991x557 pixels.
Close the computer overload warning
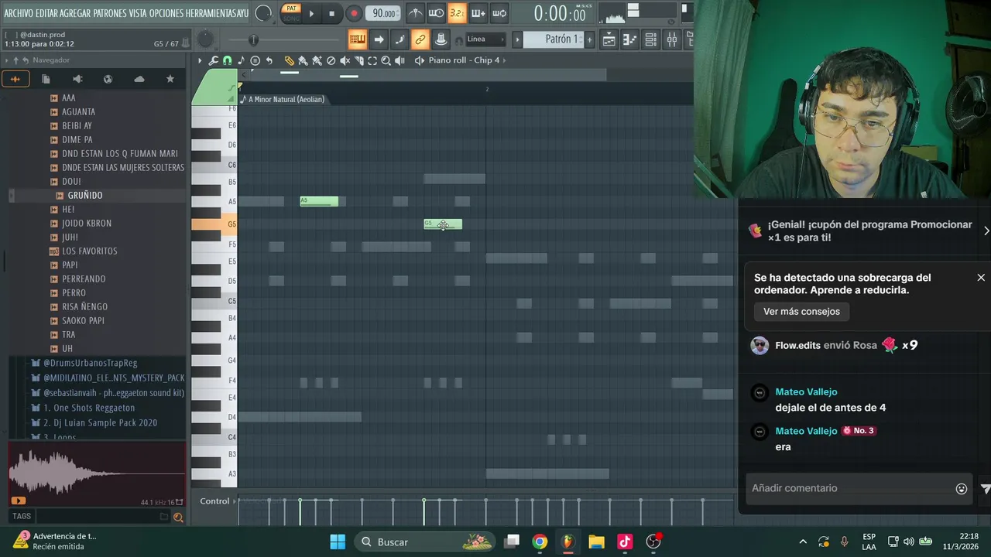click(x=981, y=278)
